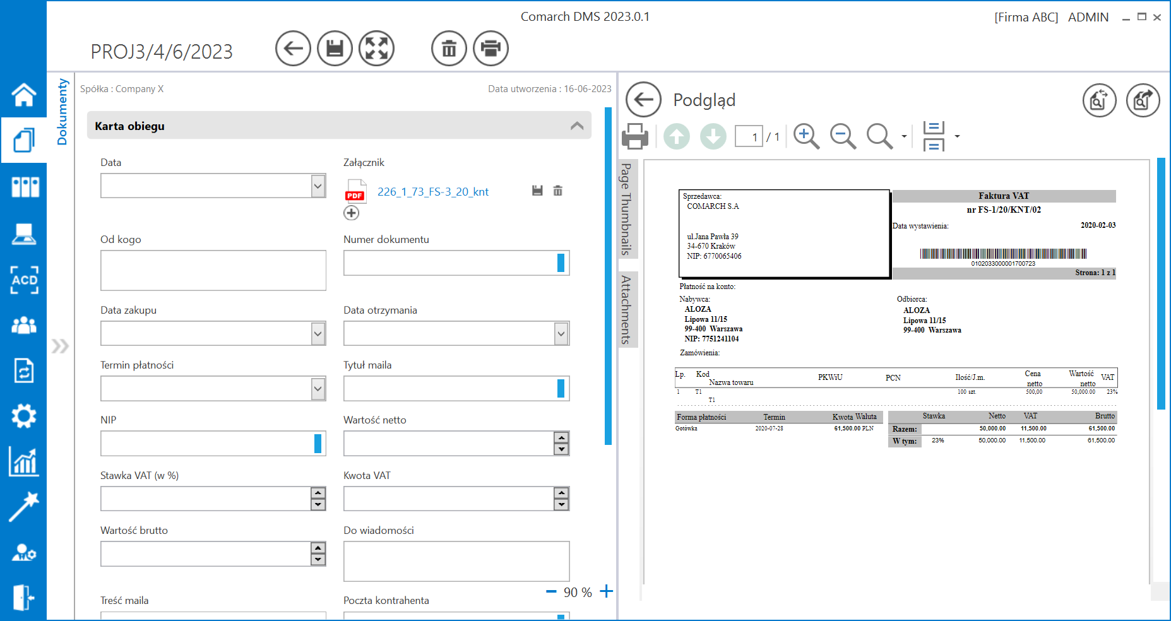Click the magnifier zoom tool in the preview
The width and height of the screenshot is (1171, 621).
(879, 136)
